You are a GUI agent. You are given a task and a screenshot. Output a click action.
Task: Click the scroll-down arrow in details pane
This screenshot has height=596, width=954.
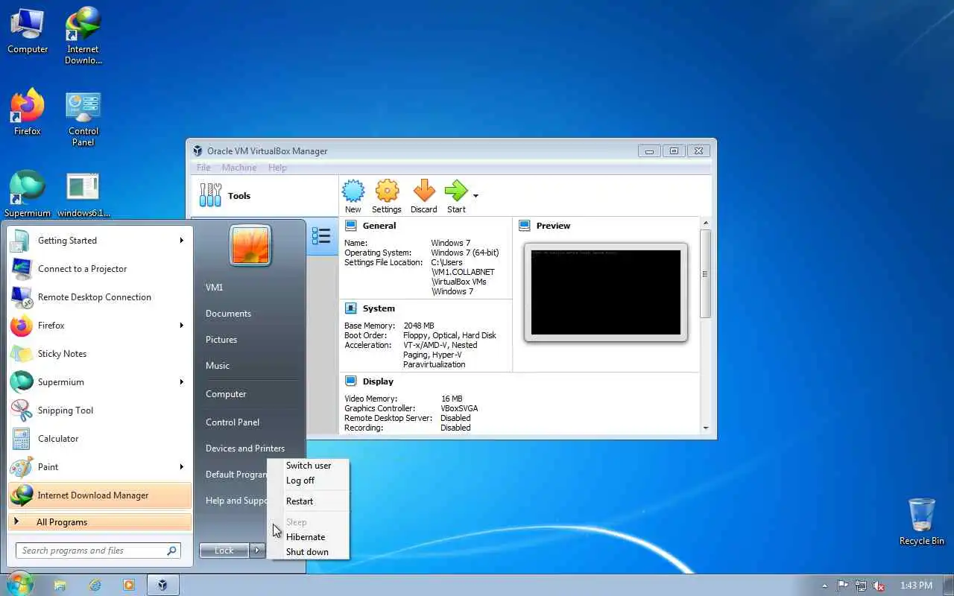(x=706, y=428)
